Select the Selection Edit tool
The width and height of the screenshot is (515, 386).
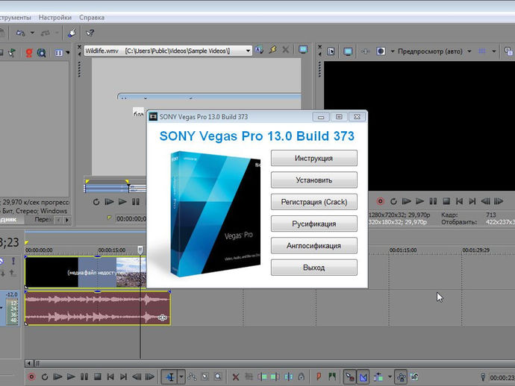[x=205, y=377]
